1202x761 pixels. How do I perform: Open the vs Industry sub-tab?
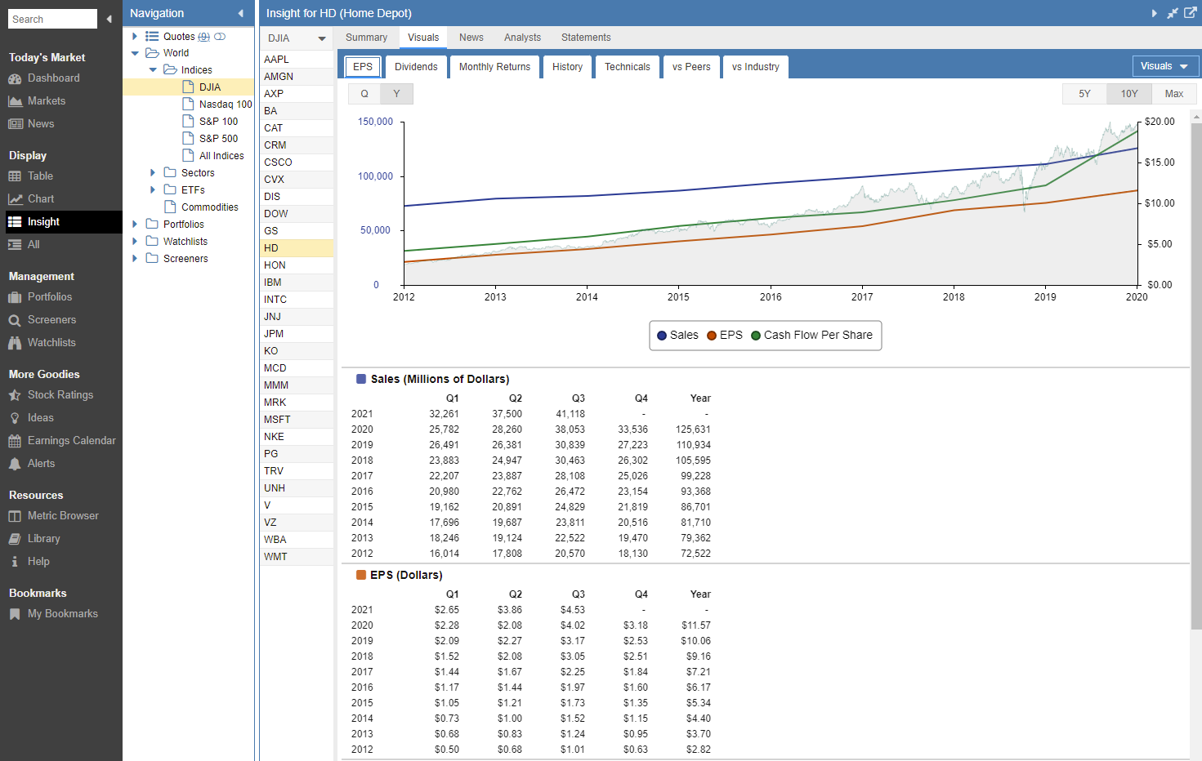755,67
